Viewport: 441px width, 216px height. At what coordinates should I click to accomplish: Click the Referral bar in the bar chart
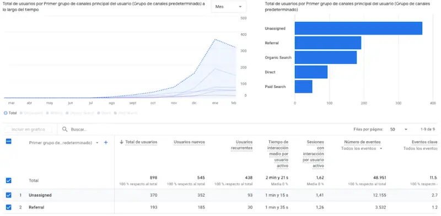point(328,43)
